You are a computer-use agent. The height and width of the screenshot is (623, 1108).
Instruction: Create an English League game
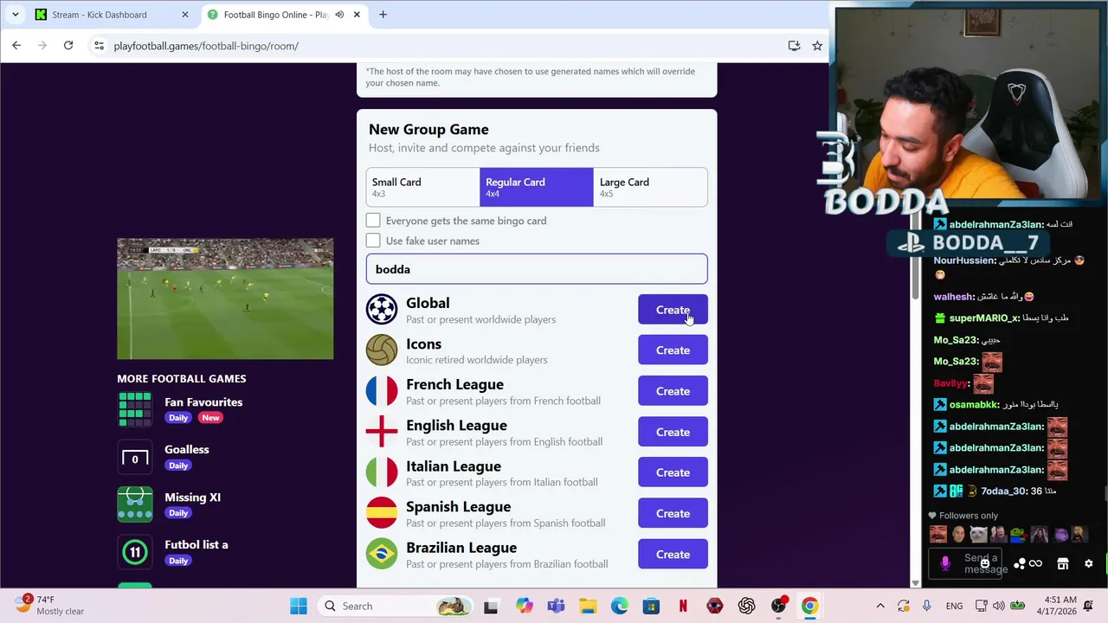(x=673, y=432)
